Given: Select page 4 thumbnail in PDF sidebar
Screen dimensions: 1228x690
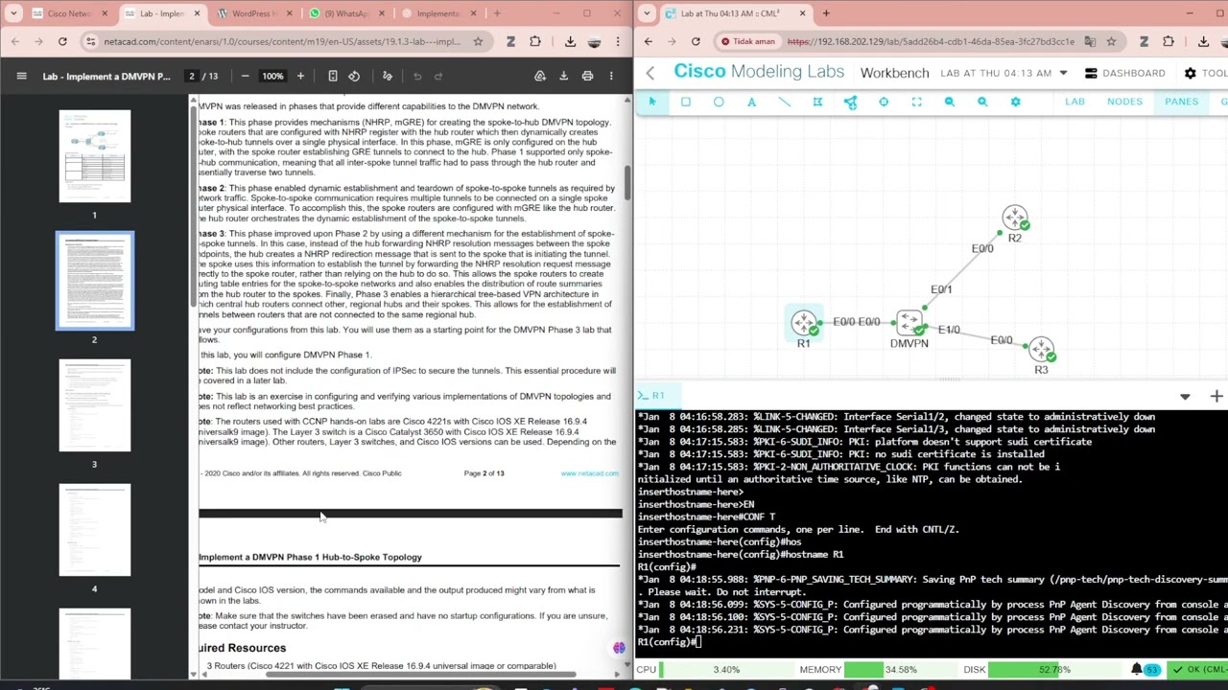Looking at the screenshot, I should (94, 530).
